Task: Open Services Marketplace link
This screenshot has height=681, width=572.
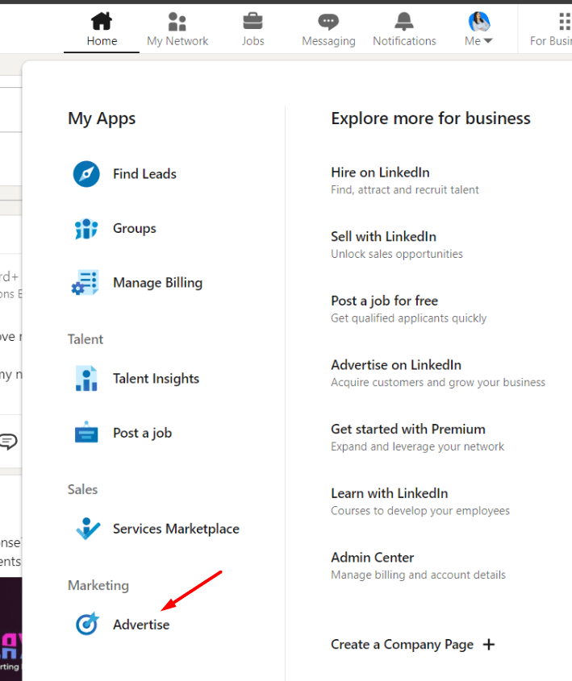Action: coord(176,529)
